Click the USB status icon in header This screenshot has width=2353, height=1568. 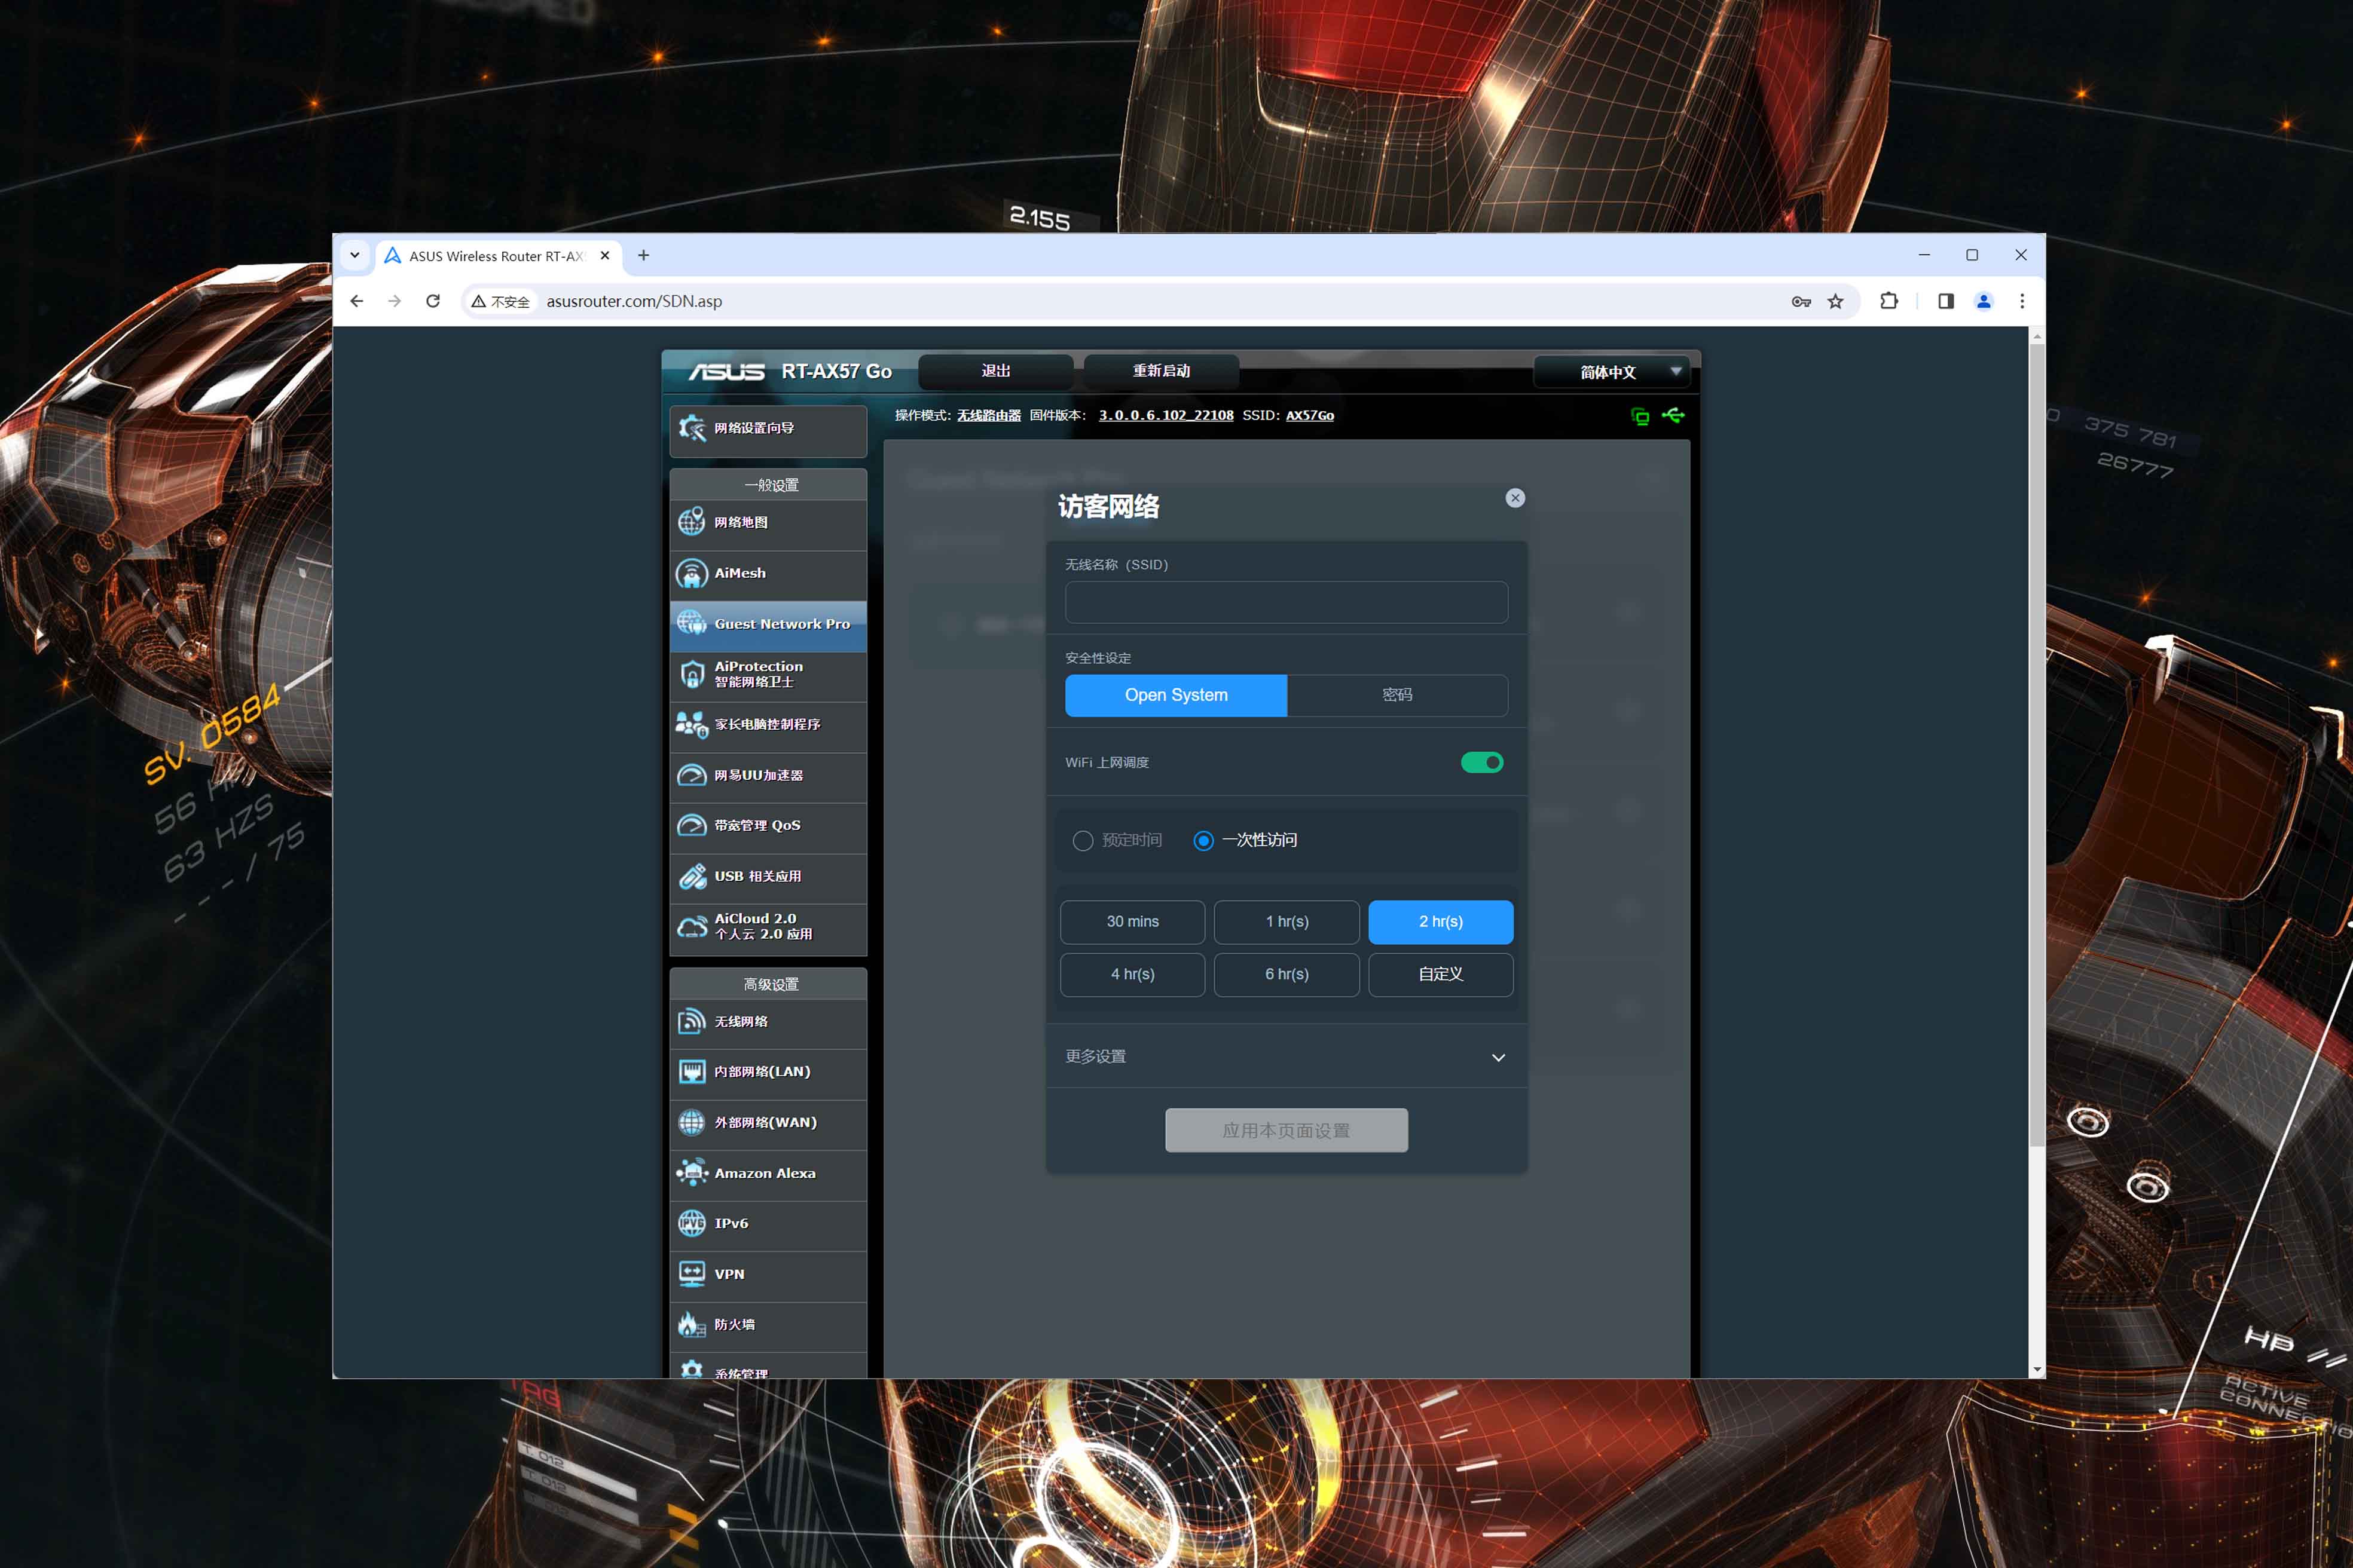click(1673, 415)
